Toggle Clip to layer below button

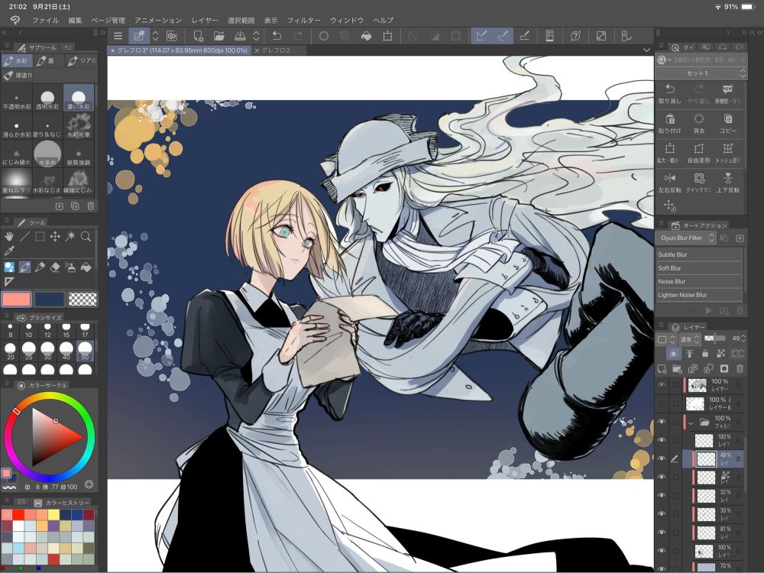tap(673, 353)
